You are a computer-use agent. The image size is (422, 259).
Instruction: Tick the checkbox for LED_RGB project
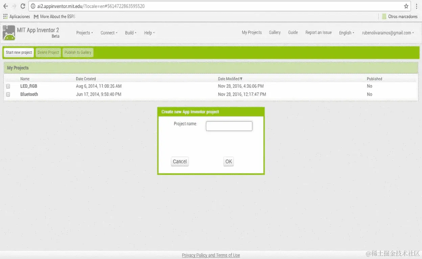click(8, 86)
